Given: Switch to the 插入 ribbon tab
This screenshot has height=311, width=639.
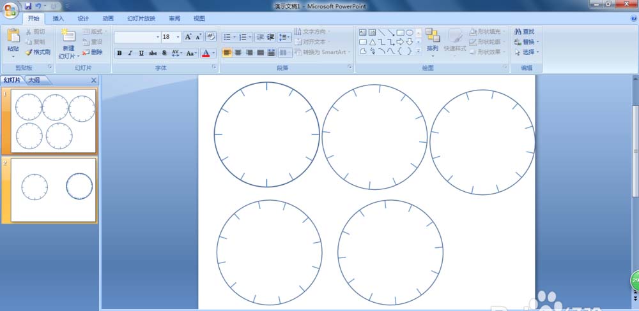Looking at the screenshot, I should point(58,18).
